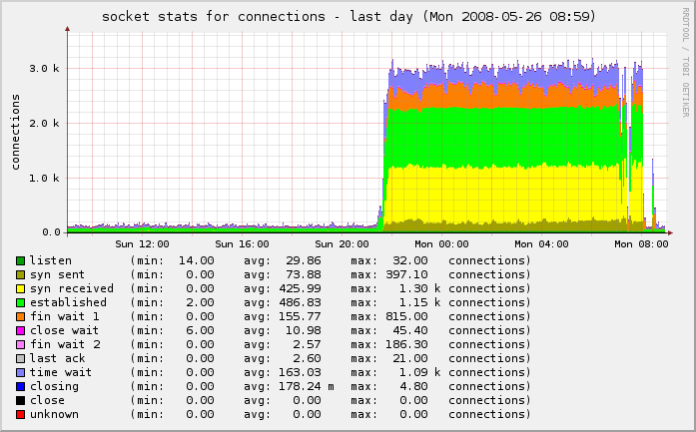Click the magenta close wait legend swatch
The height and width of the screenshot is (432, 696).
pyautogui.click(x=20, y=331)
